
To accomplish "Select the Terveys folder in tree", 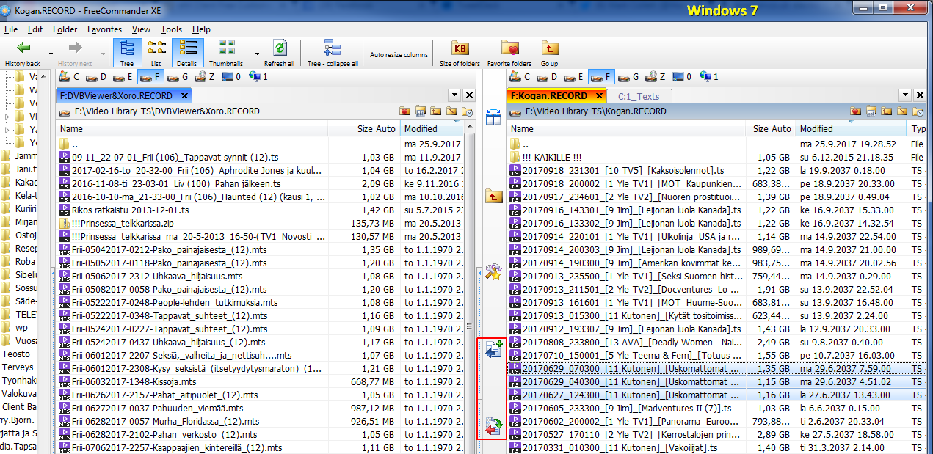I will tap(18, 367).
